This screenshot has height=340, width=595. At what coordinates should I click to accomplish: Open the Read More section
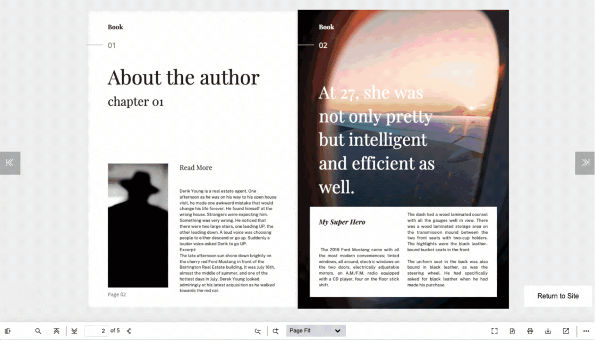point(195,167)
